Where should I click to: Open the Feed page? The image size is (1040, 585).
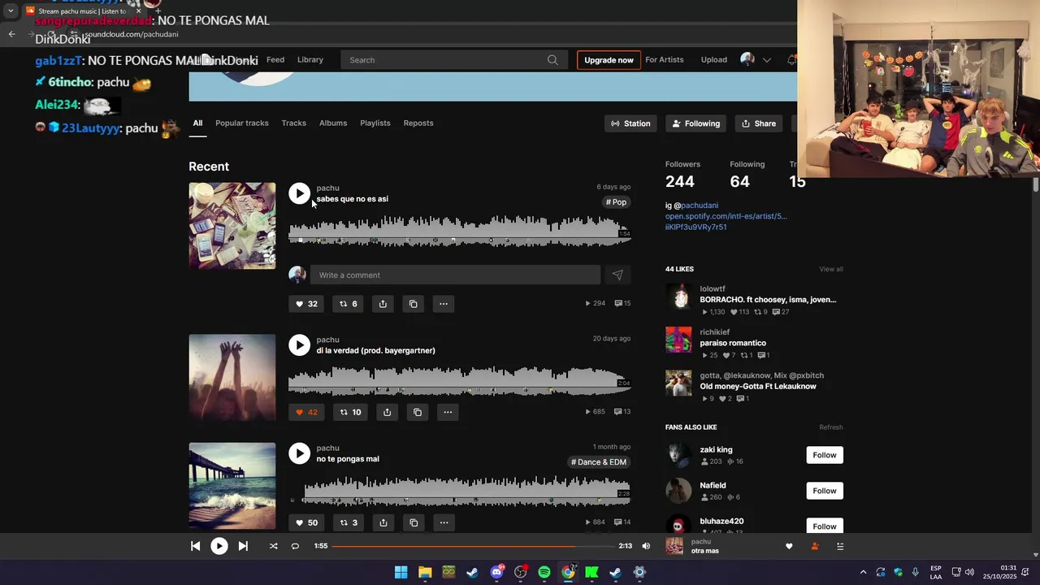click(x=275, y=59)
